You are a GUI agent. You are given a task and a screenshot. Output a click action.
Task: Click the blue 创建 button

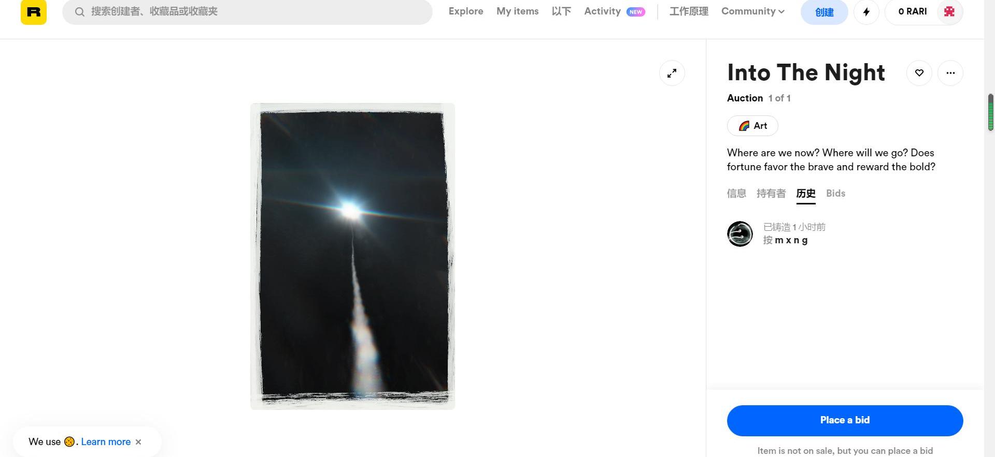(x=824, y=12)
